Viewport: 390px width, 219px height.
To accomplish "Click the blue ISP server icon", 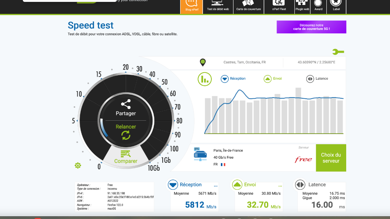I will [x=200, y=154].
